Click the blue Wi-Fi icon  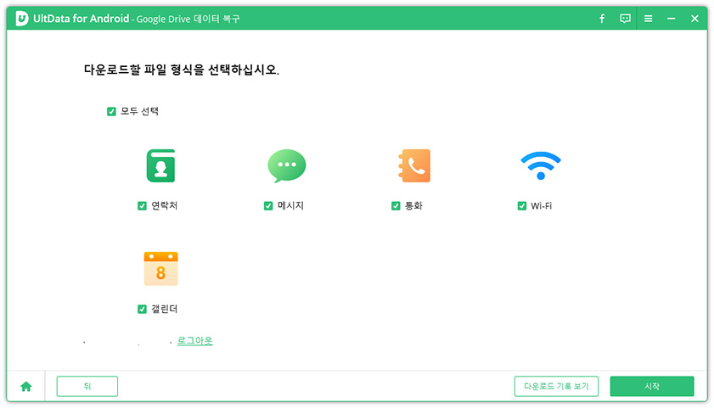click(x=540, y=165)
